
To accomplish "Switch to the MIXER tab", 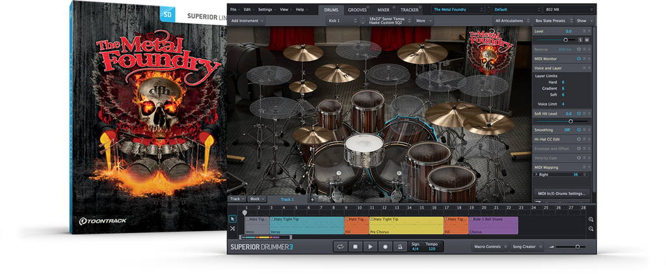I will pyautogui.click(x=384, y=9).
